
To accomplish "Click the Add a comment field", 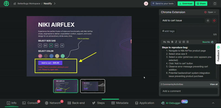I will [189, 91].
